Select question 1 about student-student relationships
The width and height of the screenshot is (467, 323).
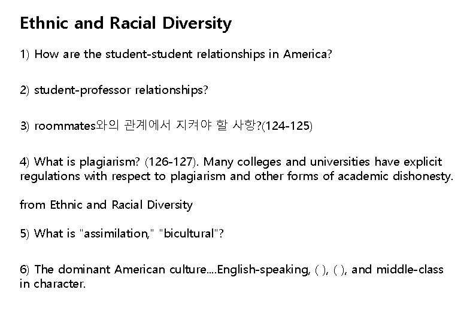(x=175, y=54)
